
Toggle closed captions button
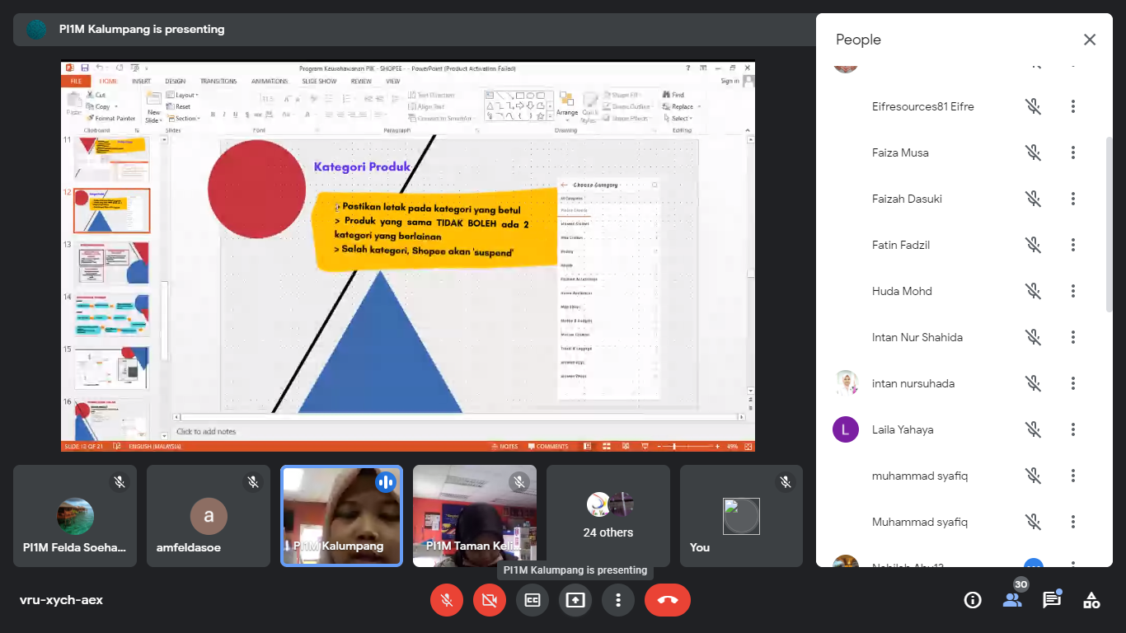click(x=533, y=600)
